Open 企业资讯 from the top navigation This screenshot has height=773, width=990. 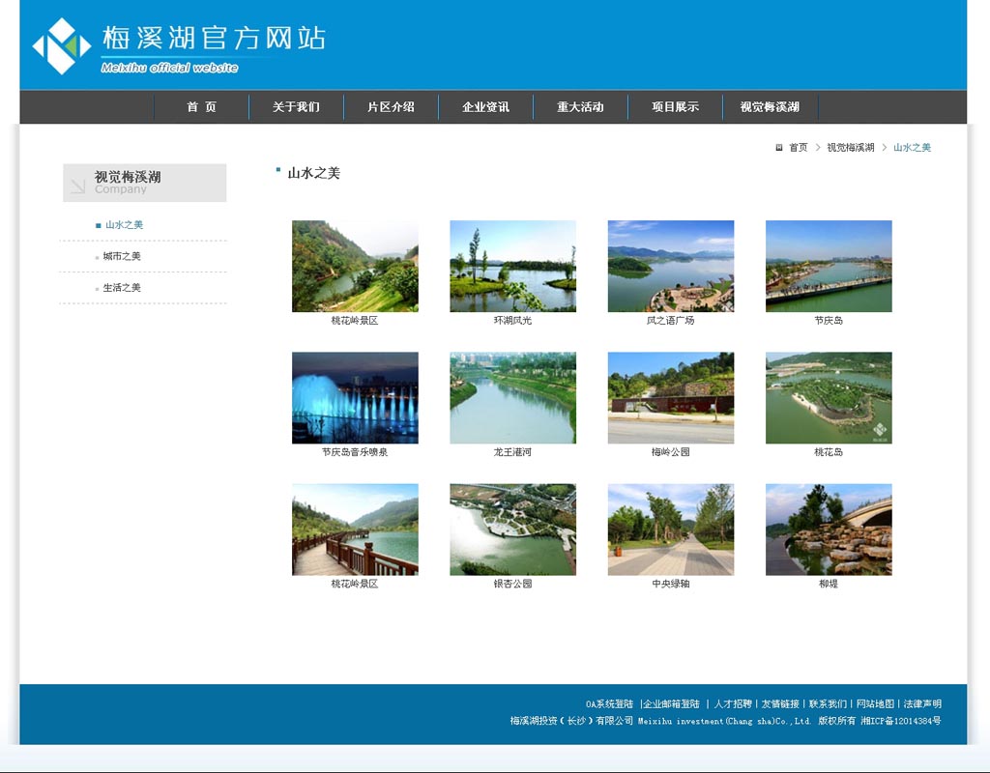(x=485, y=106)
